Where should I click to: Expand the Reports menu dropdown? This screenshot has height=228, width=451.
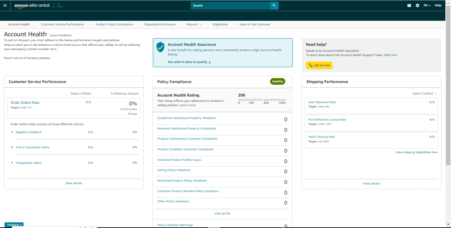[194, 24]
